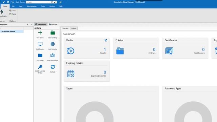This screenshot has width=217, height=122.
Task: Click the Types chart donut
Action: 95,112
